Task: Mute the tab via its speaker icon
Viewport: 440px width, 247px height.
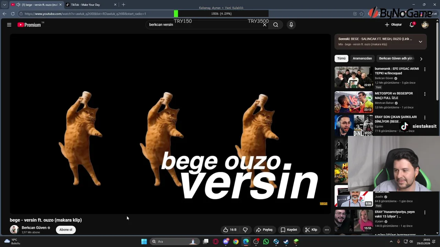Action: (18, 5)
